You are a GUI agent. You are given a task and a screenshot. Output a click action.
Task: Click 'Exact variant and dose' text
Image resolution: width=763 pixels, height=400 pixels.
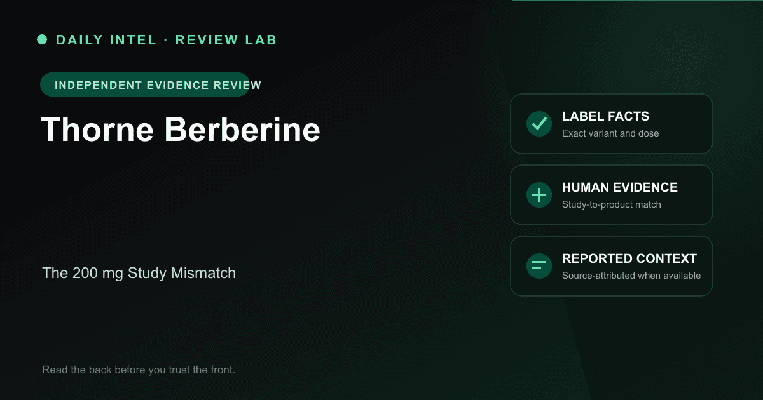pos(610,133)
